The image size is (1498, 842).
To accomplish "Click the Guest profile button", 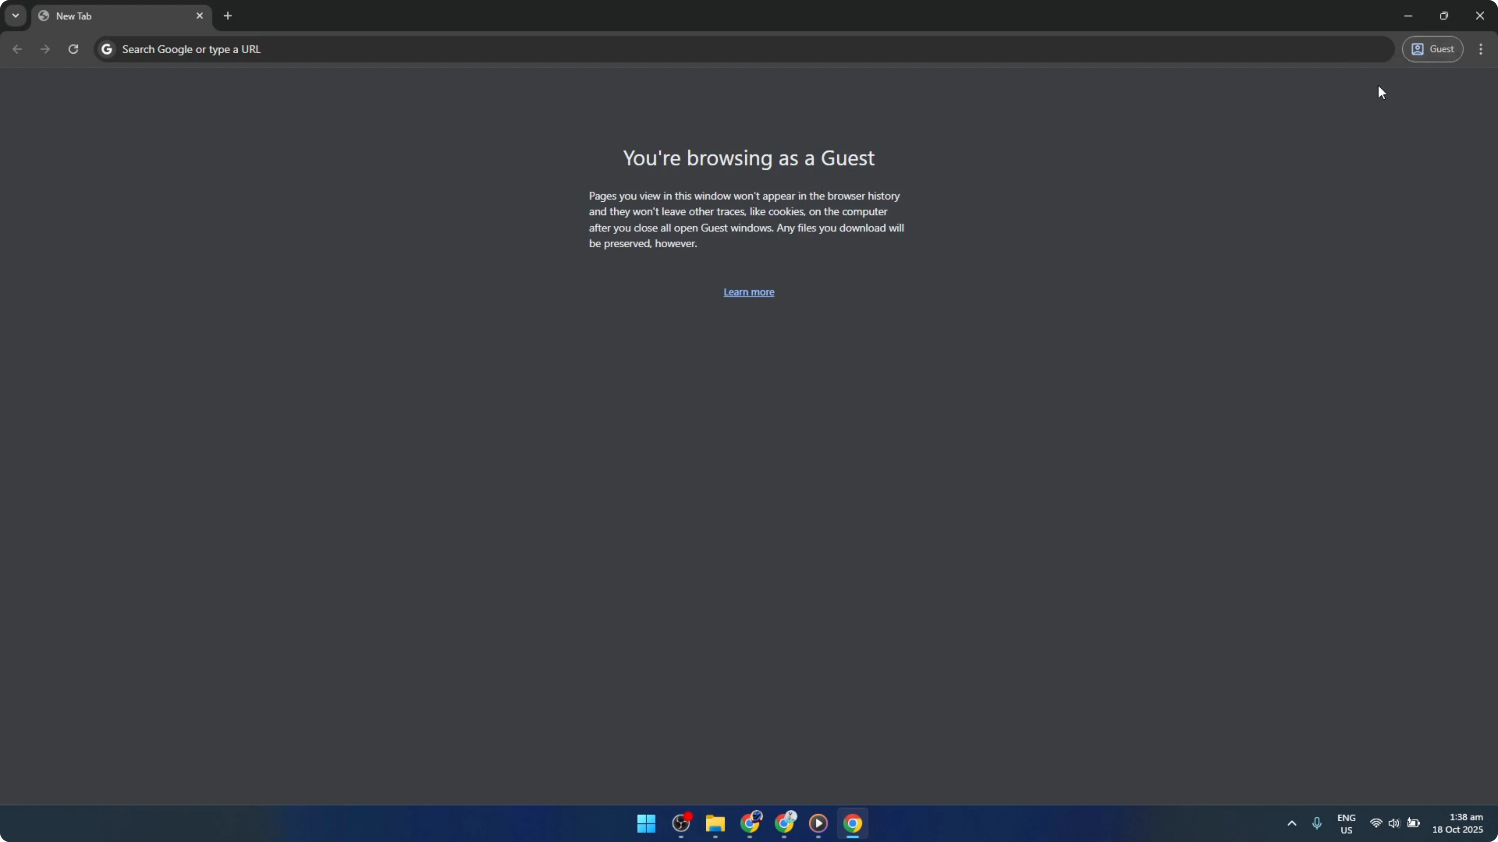I will [1433, 49].
